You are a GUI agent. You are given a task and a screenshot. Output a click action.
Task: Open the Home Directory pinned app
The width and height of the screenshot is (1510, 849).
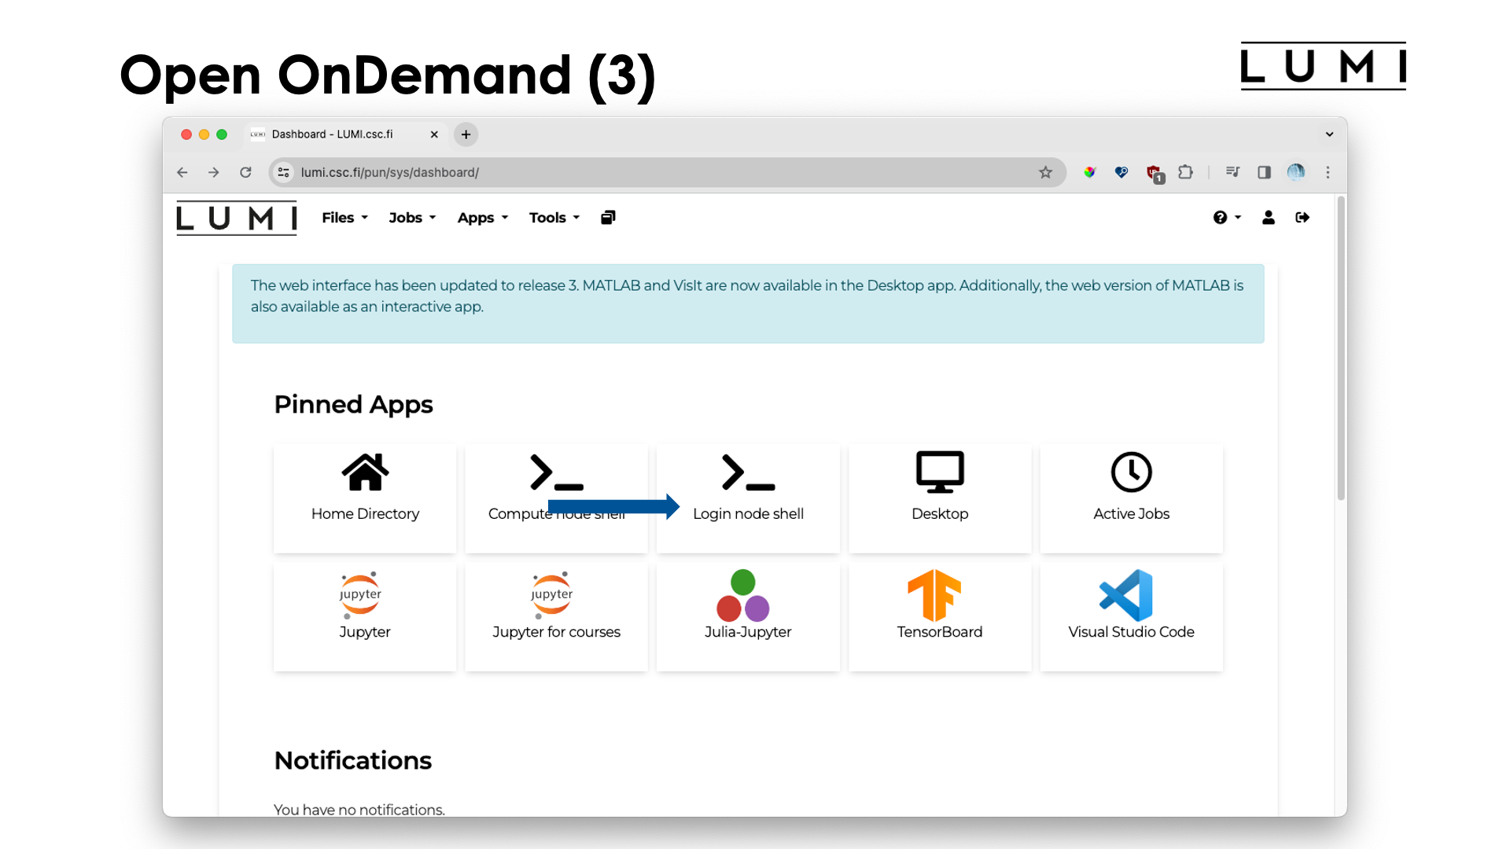pos(365,498)
